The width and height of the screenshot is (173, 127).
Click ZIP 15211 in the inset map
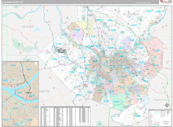15,108
